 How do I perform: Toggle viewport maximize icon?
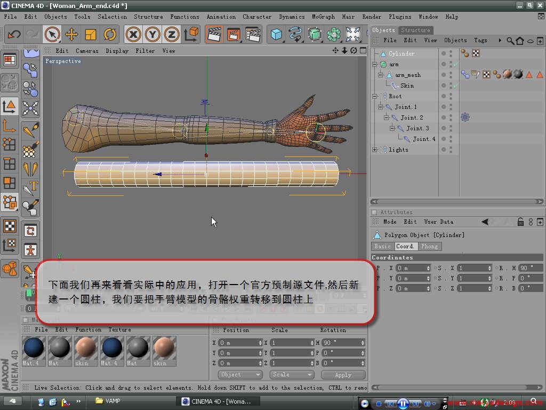point(363,51)
